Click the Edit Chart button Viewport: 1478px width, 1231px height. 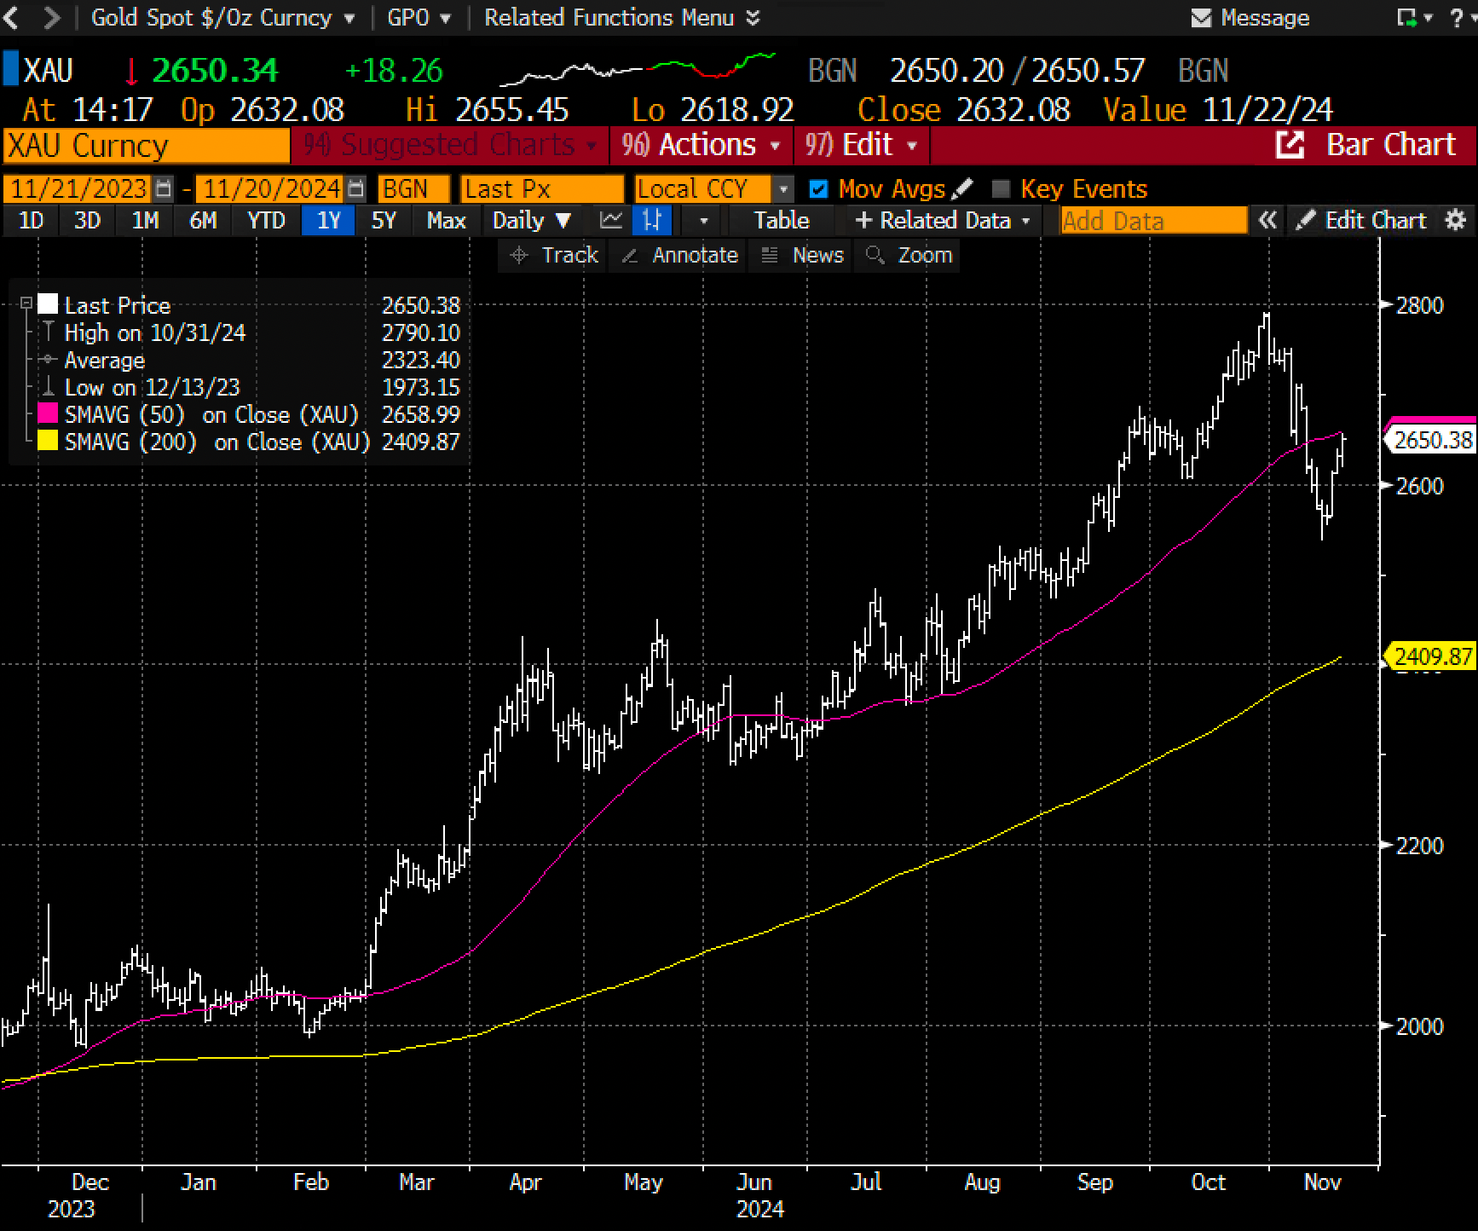[x=1360, y=221]
